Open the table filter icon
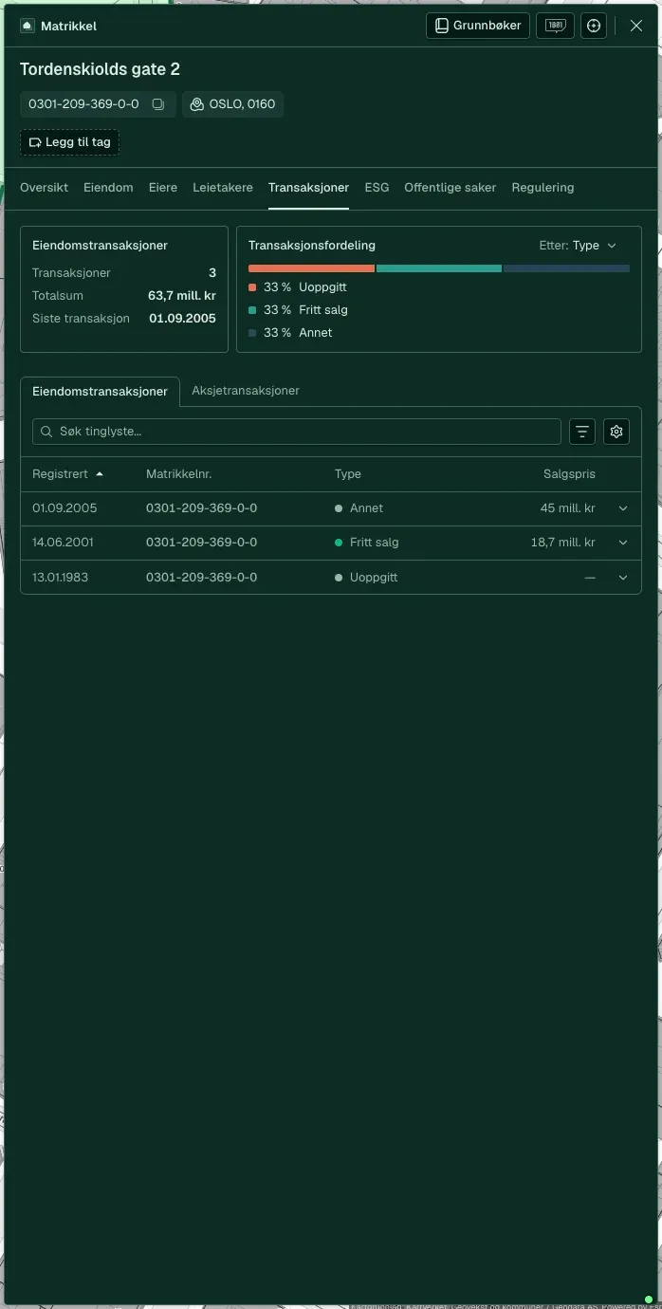Screen dimensions: 662x1309 coord(582,432)
